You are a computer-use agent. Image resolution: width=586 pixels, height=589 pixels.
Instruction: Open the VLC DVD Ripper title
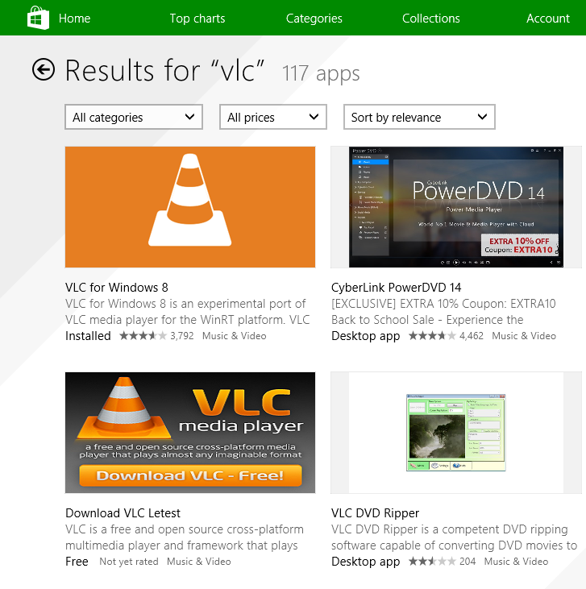375,513
